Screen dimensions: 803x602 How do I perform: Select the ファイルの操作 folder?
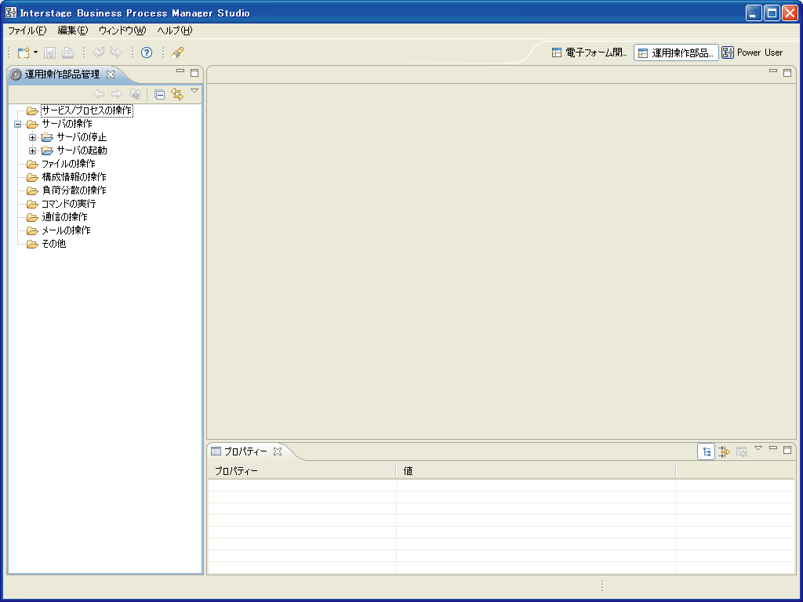[x=68, y=164]
